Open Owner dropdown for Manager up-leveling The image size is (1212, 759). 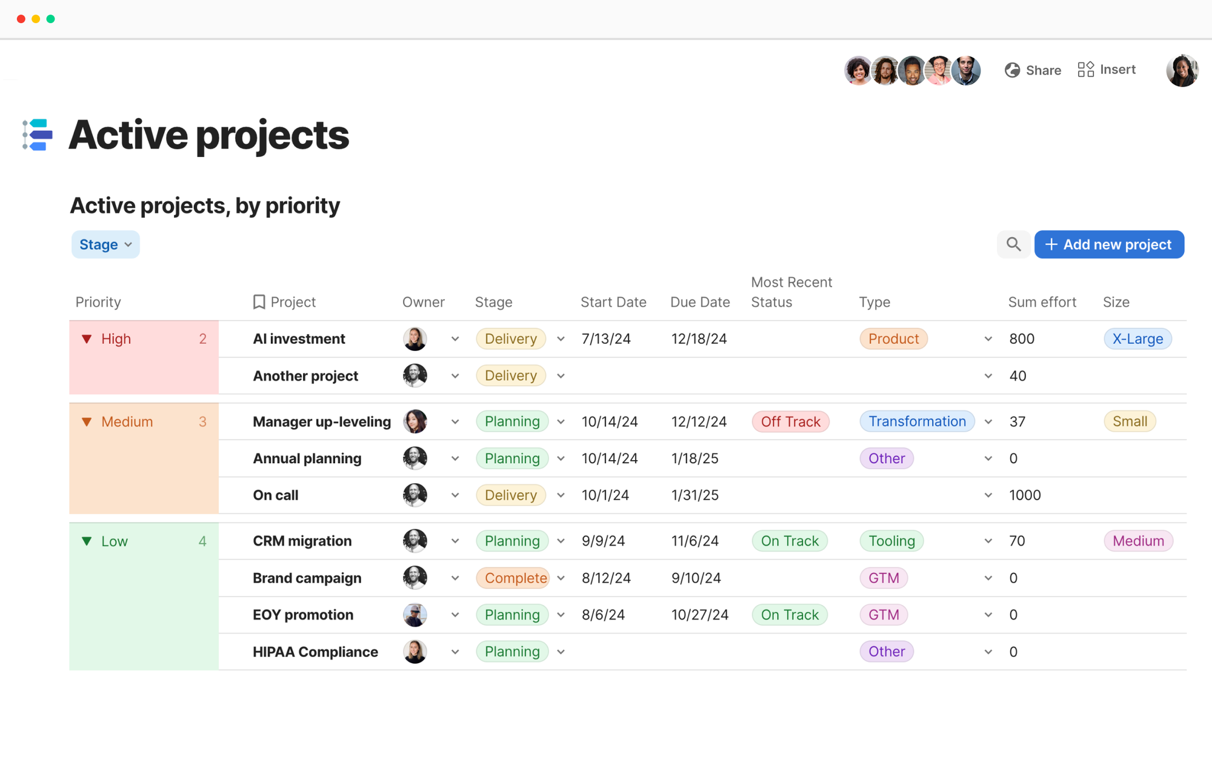[x=455, y=422]
